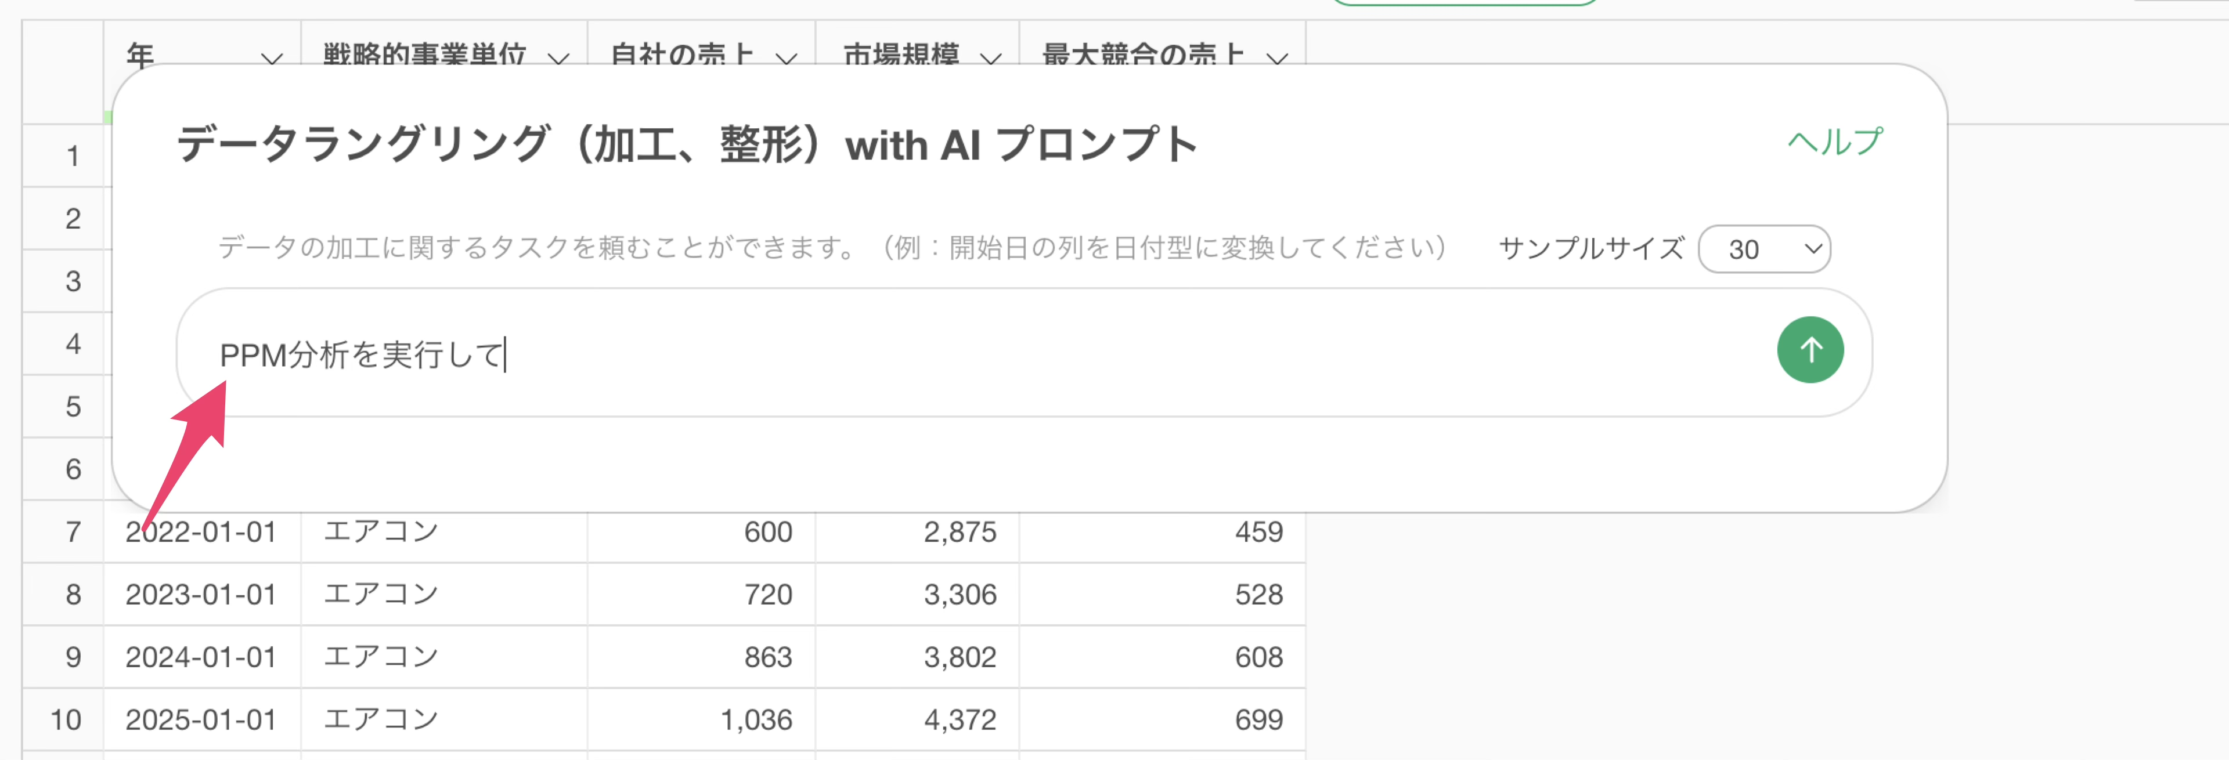
Task: Open the ヘルプ link
Action: coord(1834,142)
